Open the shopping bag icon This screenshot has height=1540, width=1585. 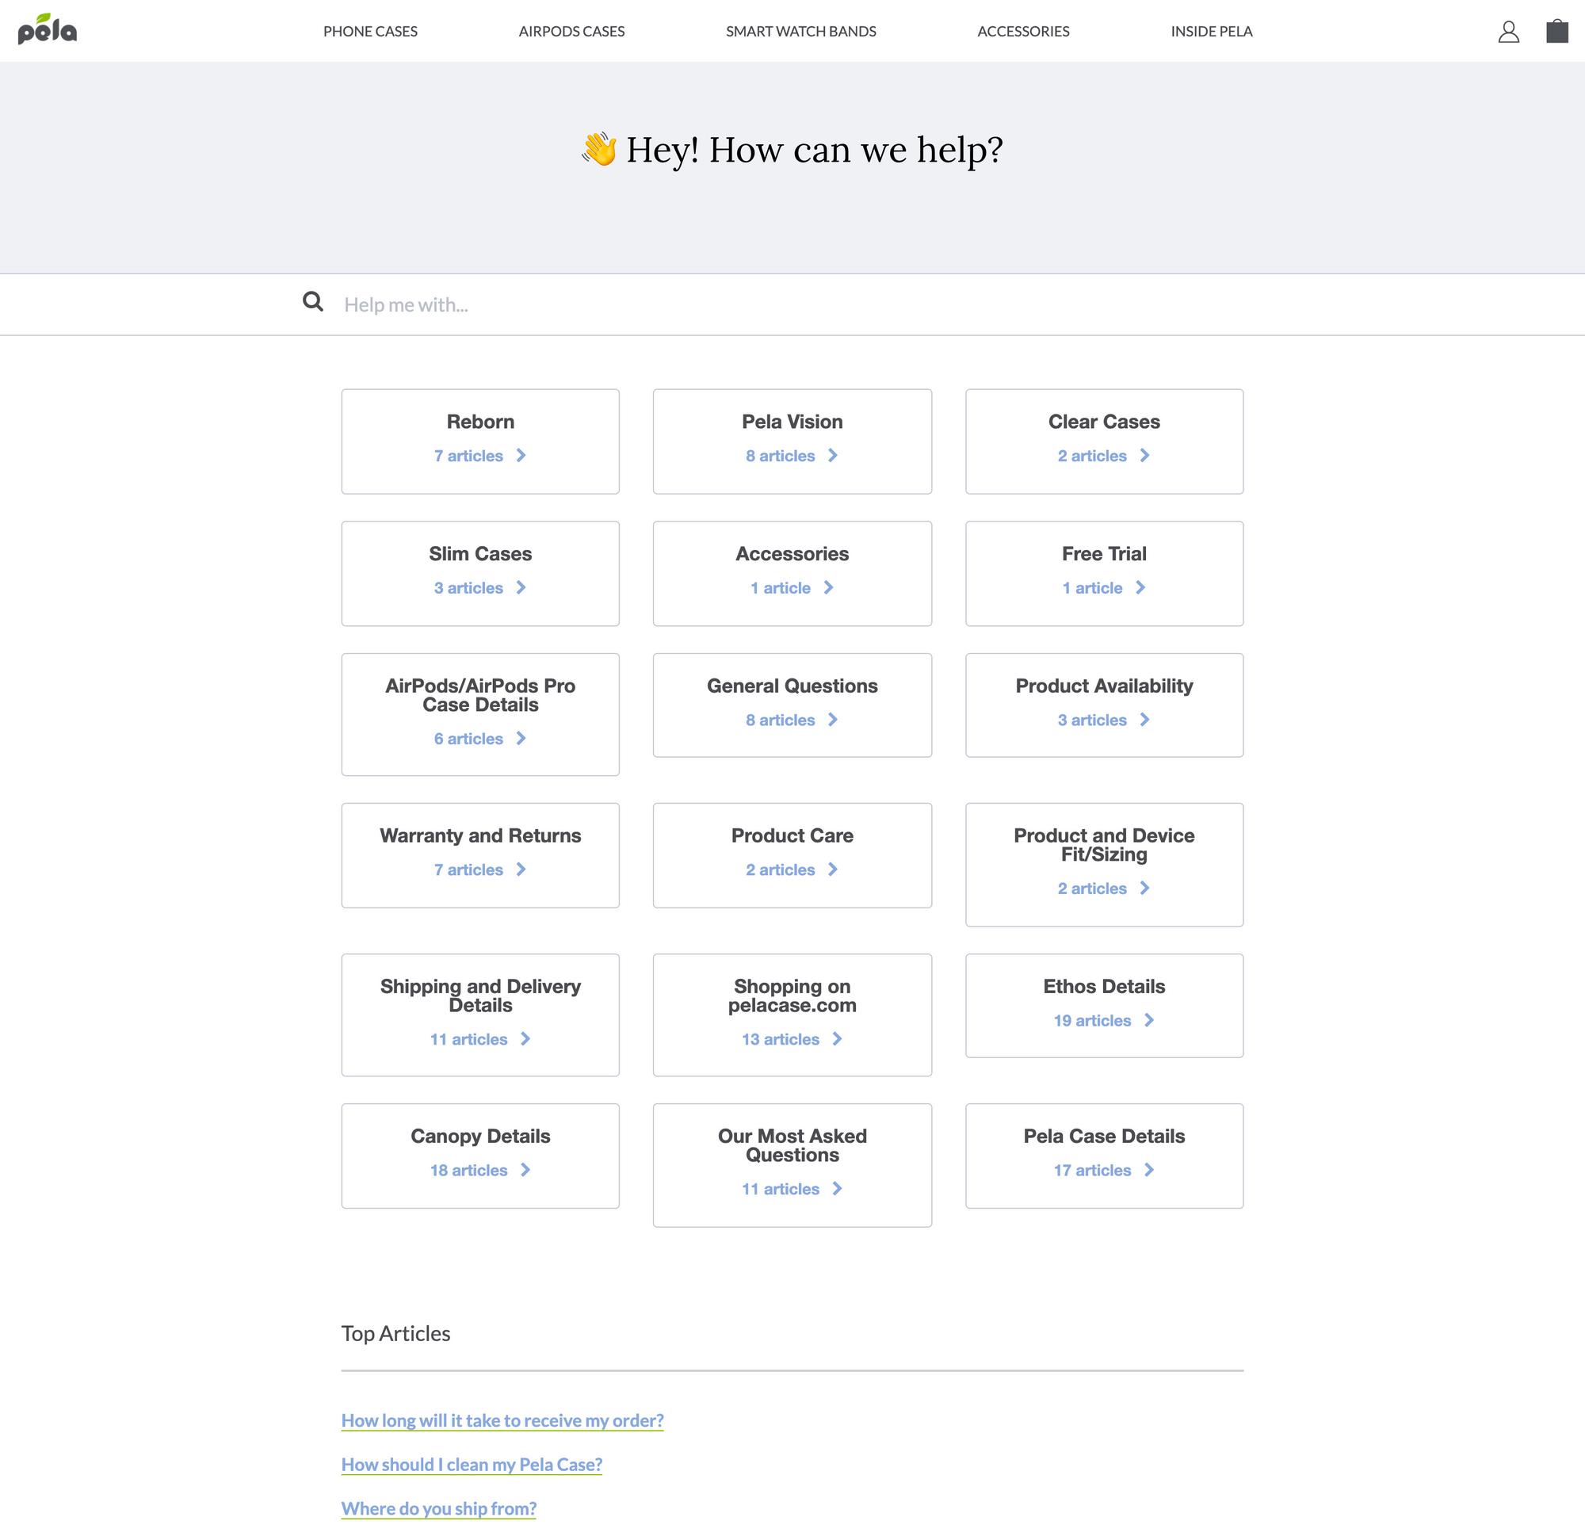1556,32
